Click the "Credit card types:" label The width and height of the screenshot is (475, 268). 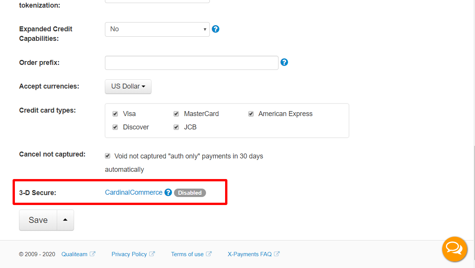48,110
